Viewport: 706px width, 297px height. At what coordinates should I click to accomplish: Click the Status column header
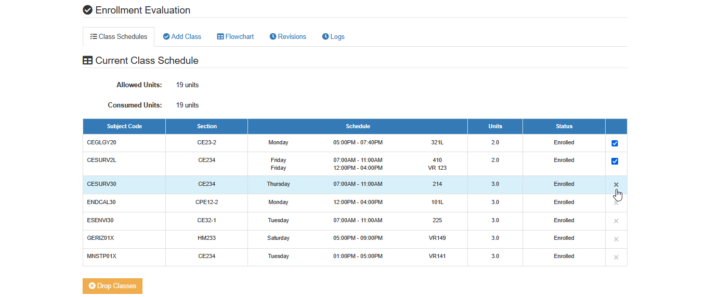point(564,126)
